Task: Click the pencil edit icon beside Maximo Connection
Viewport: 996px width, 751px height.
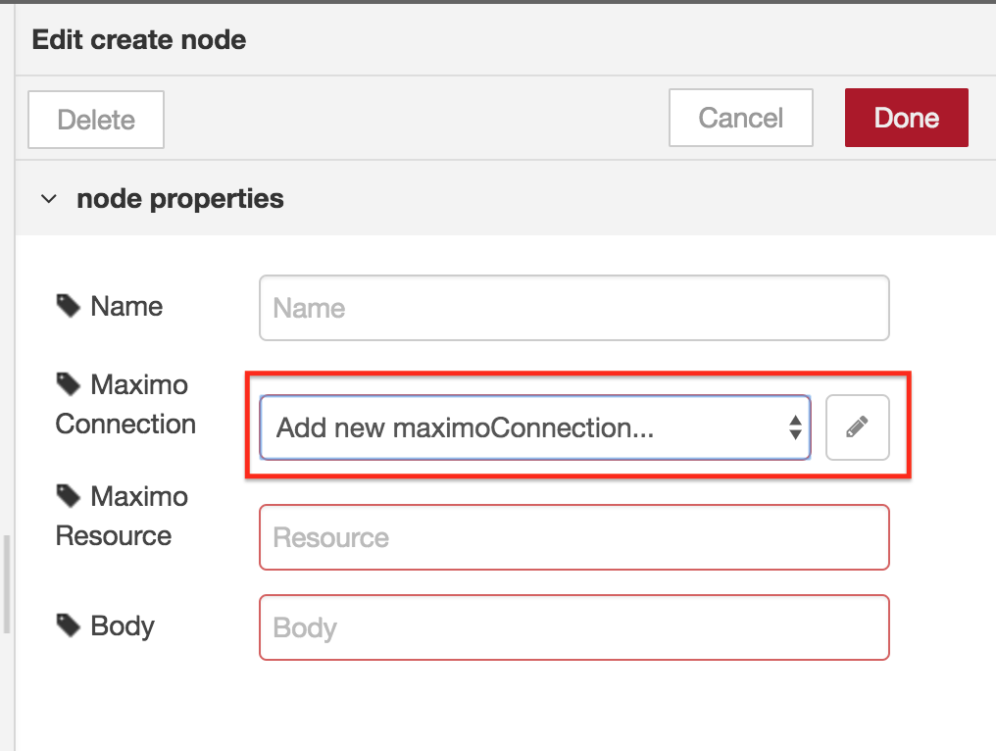Action: pyautogui.click(x=857, y=426)
